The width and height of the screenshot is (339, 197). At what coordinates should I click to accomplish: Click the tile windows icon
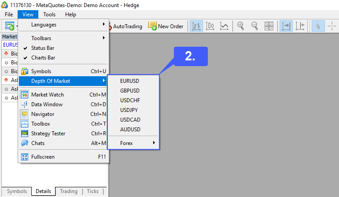coord(269,26)
